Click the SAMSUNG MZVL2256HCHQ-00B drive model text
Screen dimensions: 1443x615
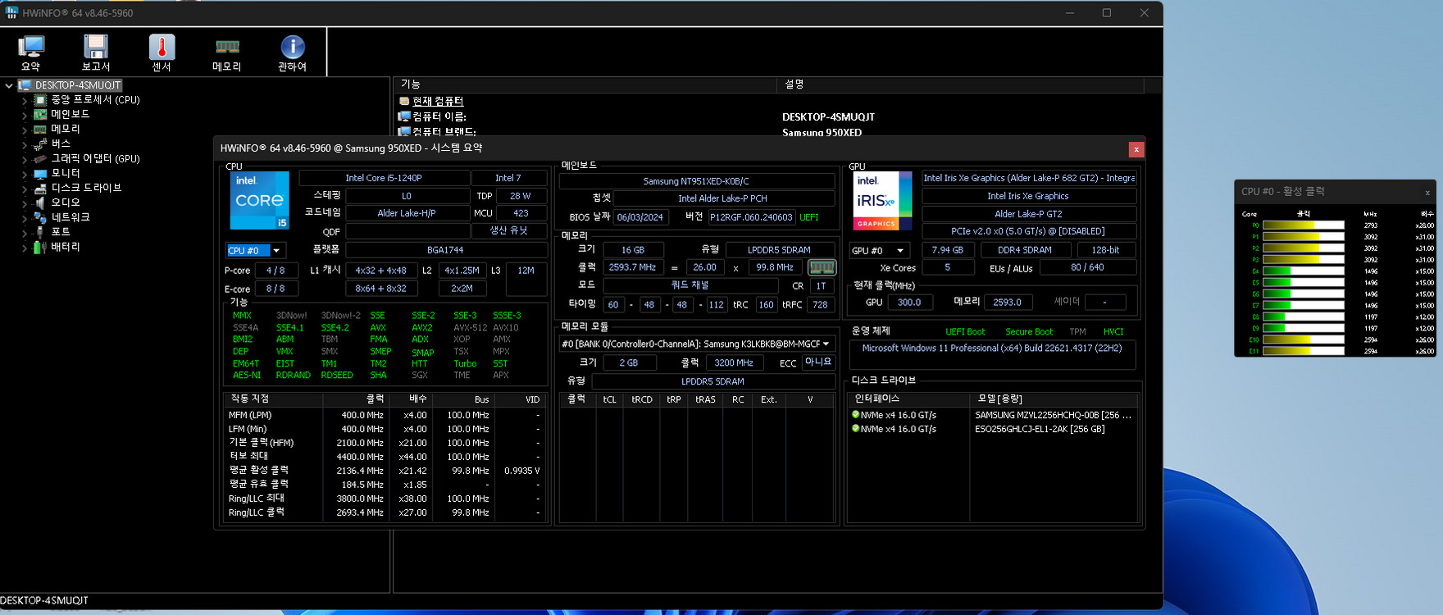[1053, 415]
